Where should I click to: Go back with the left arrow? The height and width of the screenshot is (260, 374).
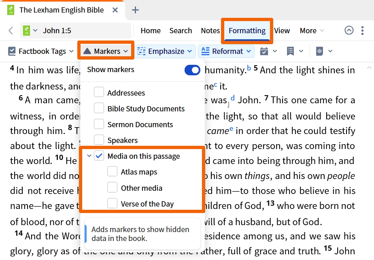pos(11,30)
